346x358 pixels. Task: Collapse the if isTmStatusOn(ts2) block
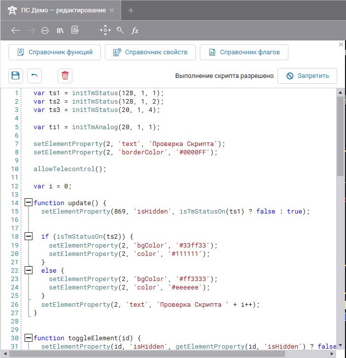coord(29,237)
